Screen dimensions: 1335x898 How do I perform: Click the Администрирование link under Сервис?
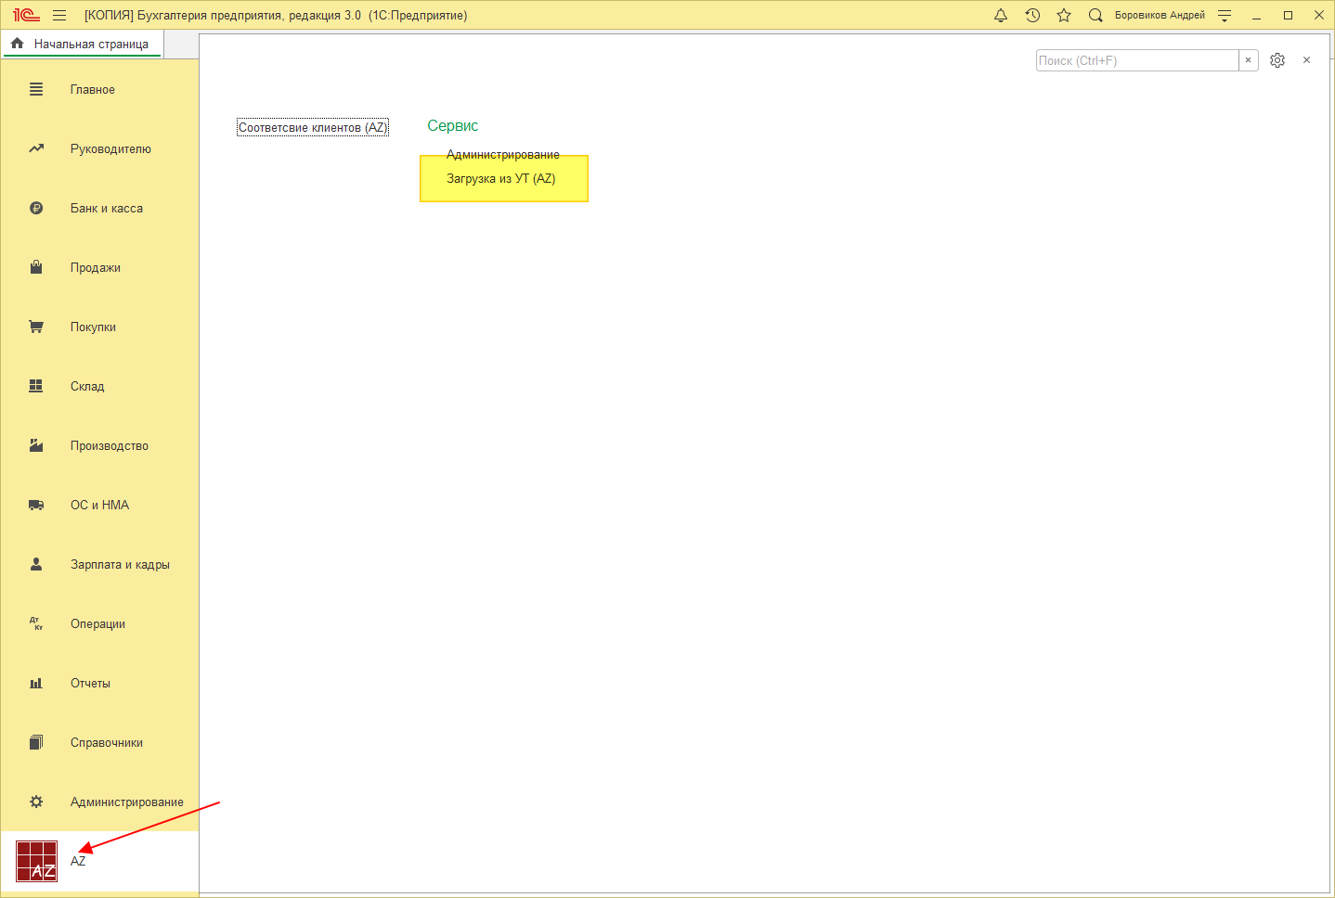pos(502,155)
